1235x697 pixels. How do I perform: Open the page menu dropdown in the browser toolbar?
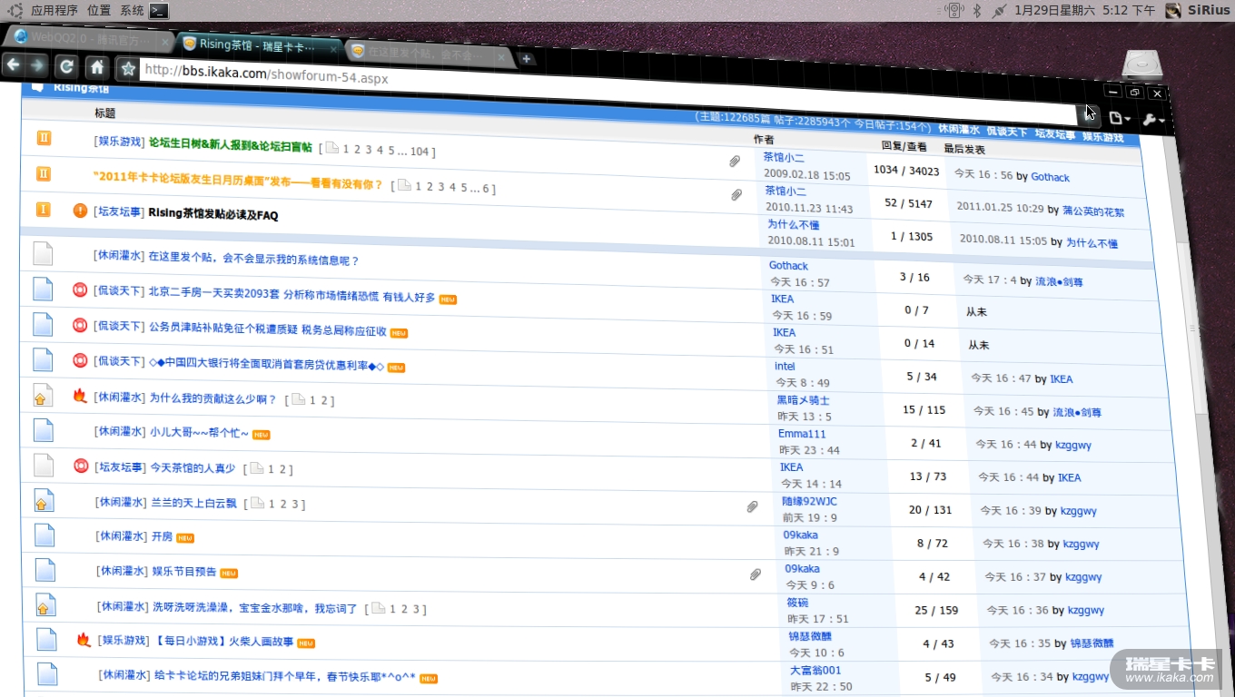click(1119, 118)
